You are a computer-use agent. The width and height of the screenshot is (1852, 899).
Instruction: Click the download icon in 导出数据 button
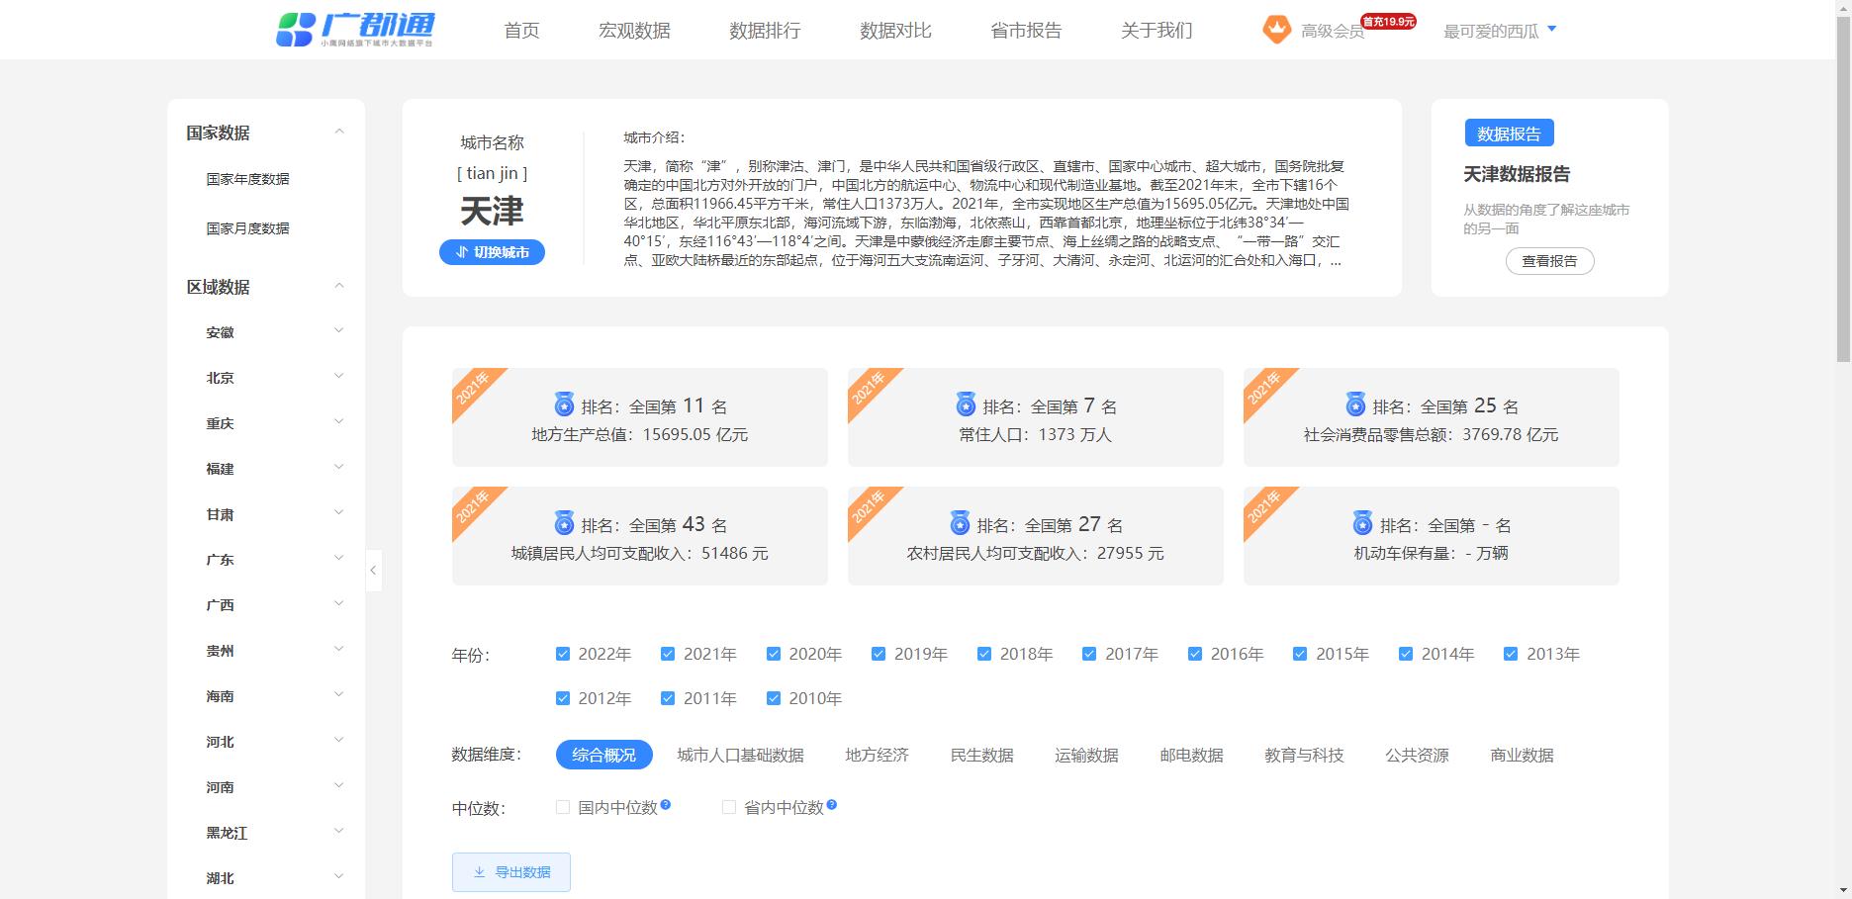click(478, 871)
